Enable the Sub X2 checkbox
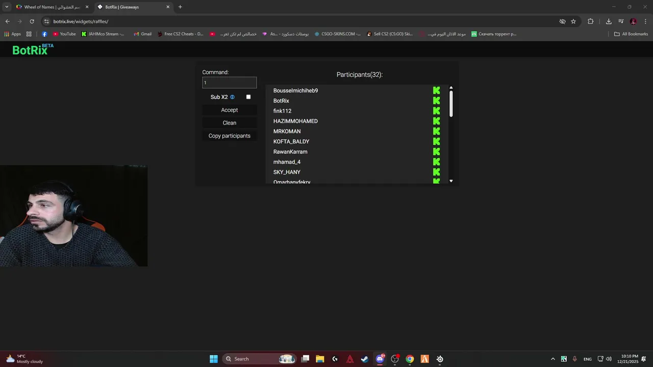Image resolution: width=653 pixels, height=367 pixels. click(x=248, y=97)
